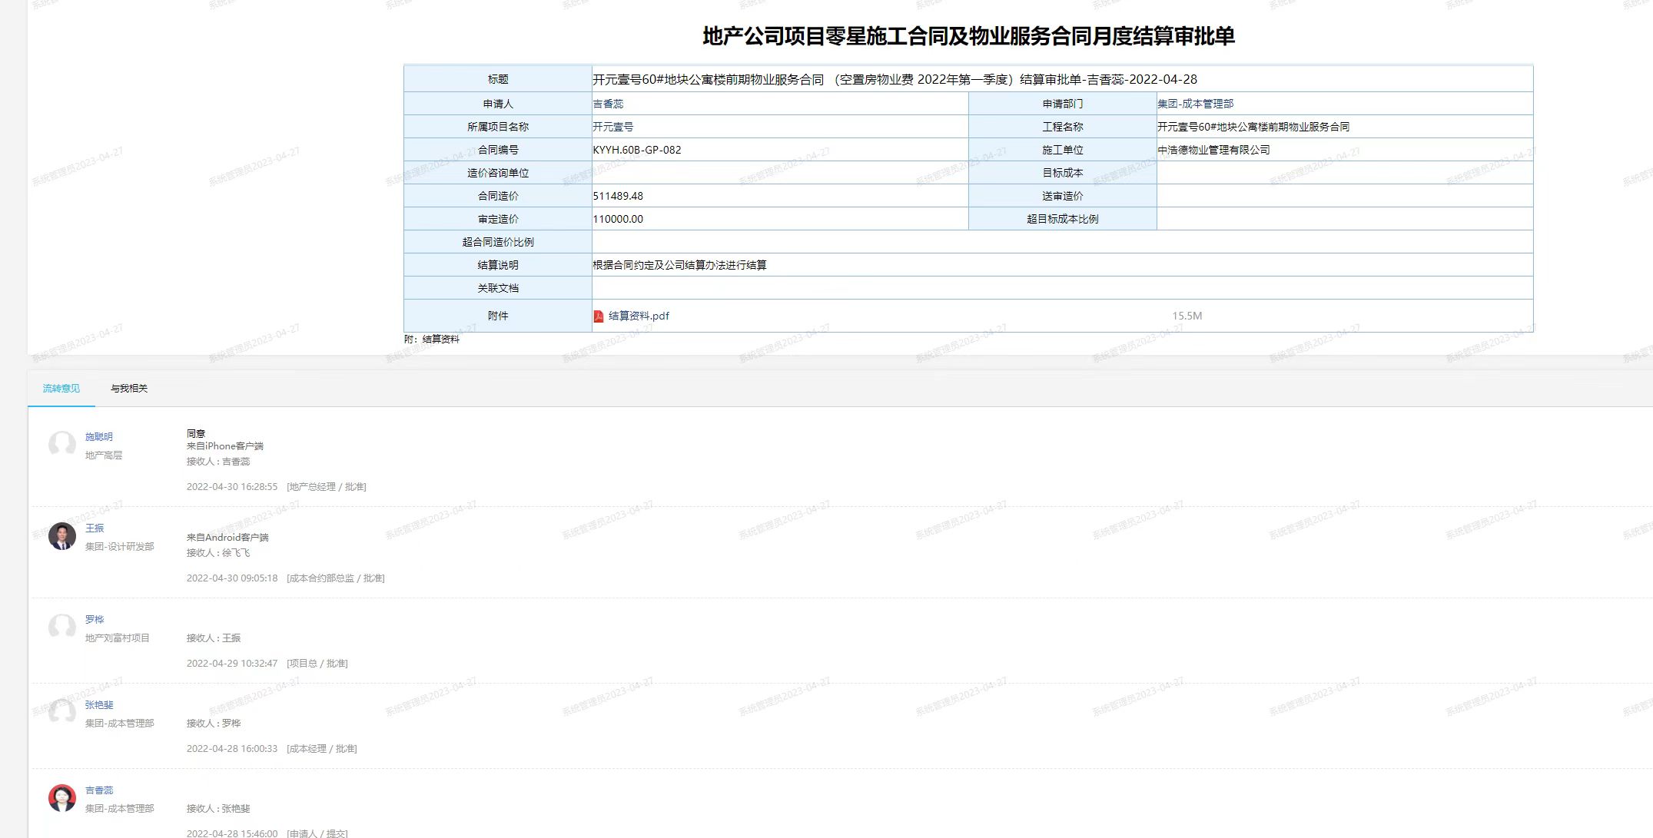Image resolution: width=1653 pixels, height=838 pixels.
Task: Click 吉香蕊's profile photo avatar
Action: [62, 798]
